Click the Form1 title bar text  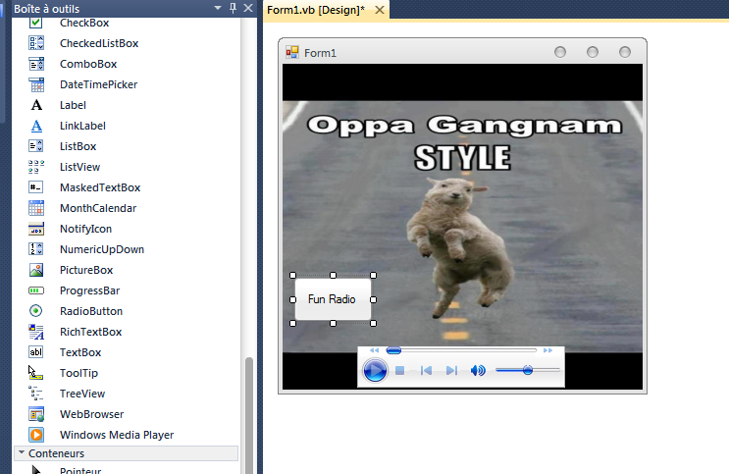point(320,53)
